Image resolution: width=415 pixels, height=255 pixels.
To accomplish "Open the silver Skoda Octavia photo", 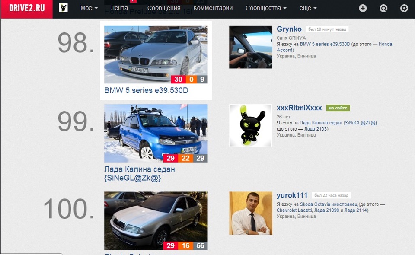I will [x=156, y=220].
